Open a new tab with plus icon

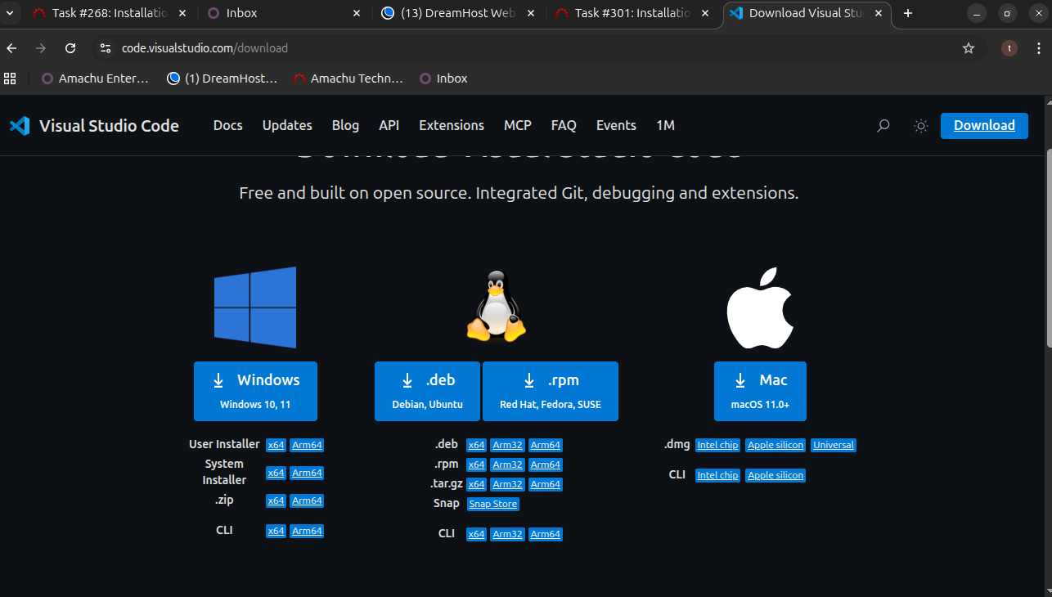tap(907, 13)
